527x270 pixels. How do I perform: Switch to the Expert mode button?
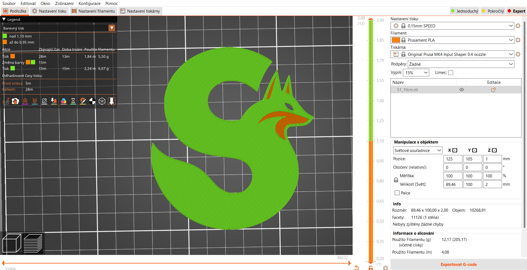[518, 11]
